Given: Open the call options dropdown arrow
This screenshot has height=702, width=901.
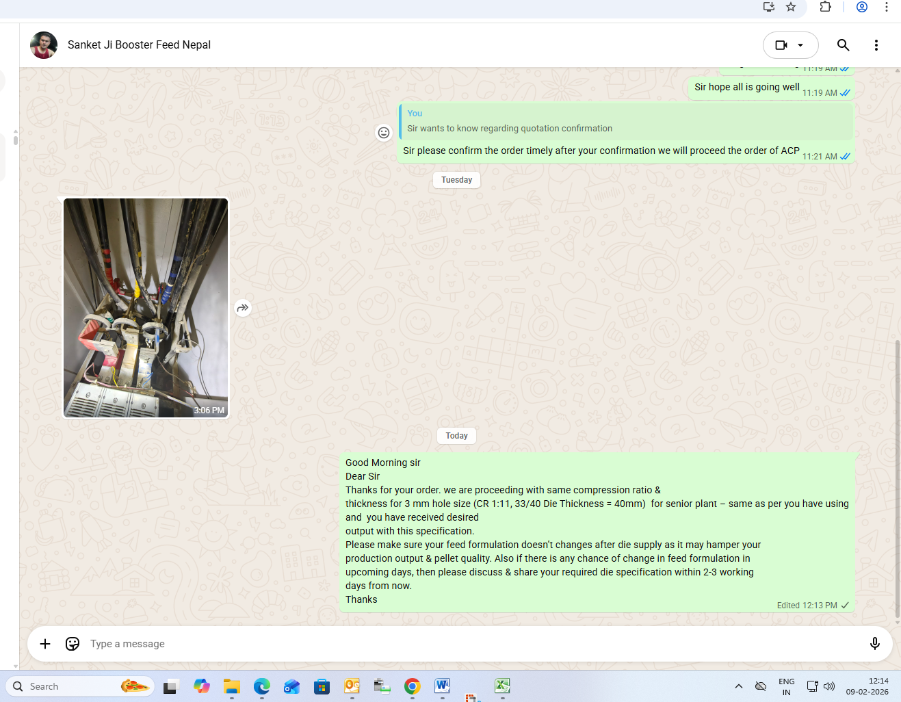Looking at the screenshot, I should pyautogui.click(x=800, y=45).
